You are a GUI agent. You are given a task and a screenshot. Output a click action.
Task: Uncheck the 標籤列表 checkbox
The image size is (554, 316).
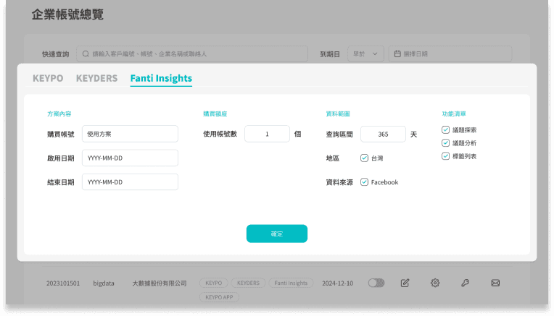446,156
